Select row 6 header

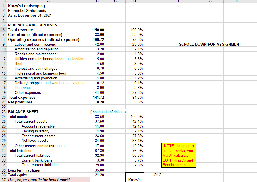click(3, 30)
